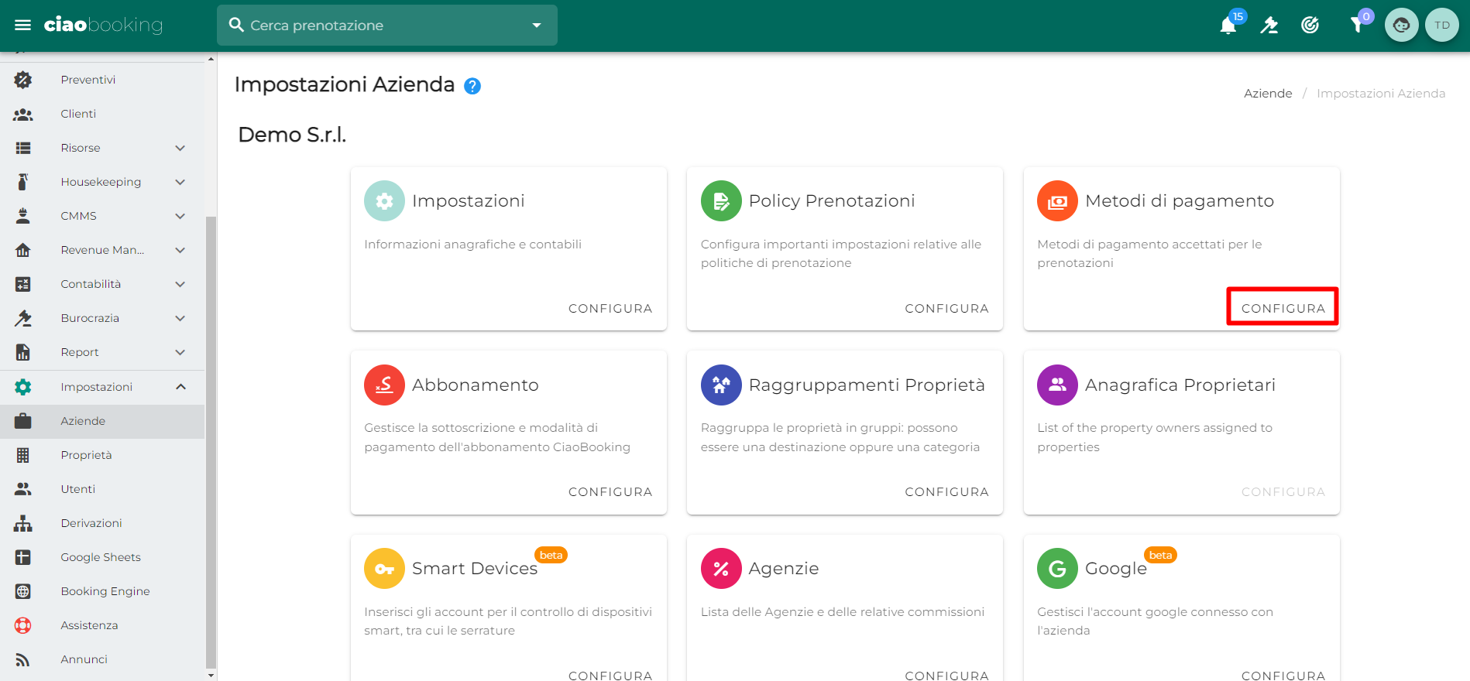The height and width of the screenshot is (681, 1470).
Task: Click the Smart Devices beta badge
Action: tap(551, 555)
